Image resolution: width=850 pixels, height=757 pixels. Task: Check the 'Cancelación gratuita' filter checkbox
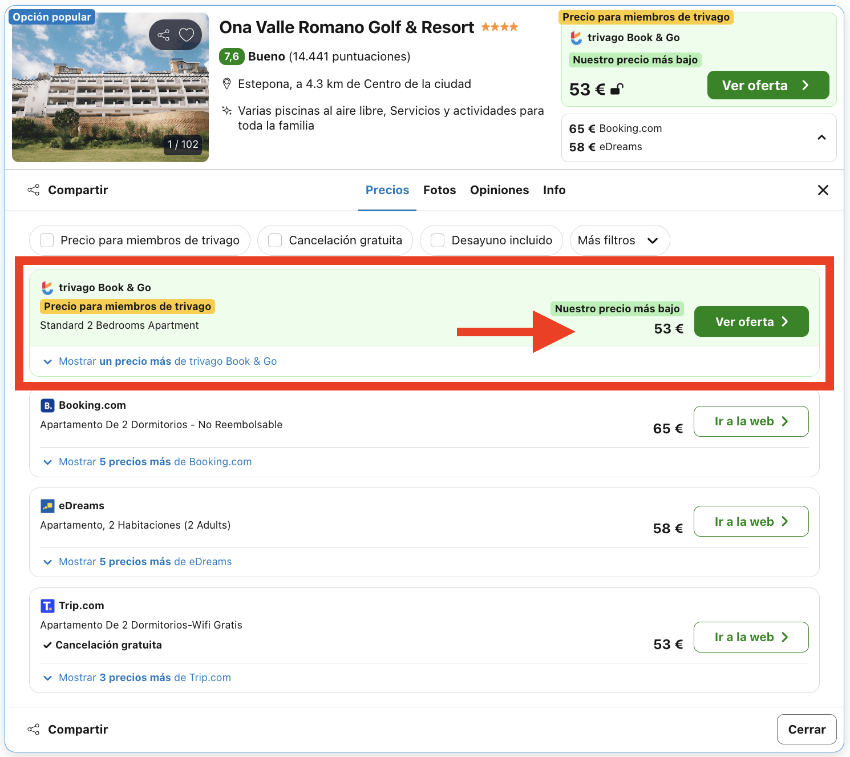coord(275,240)
